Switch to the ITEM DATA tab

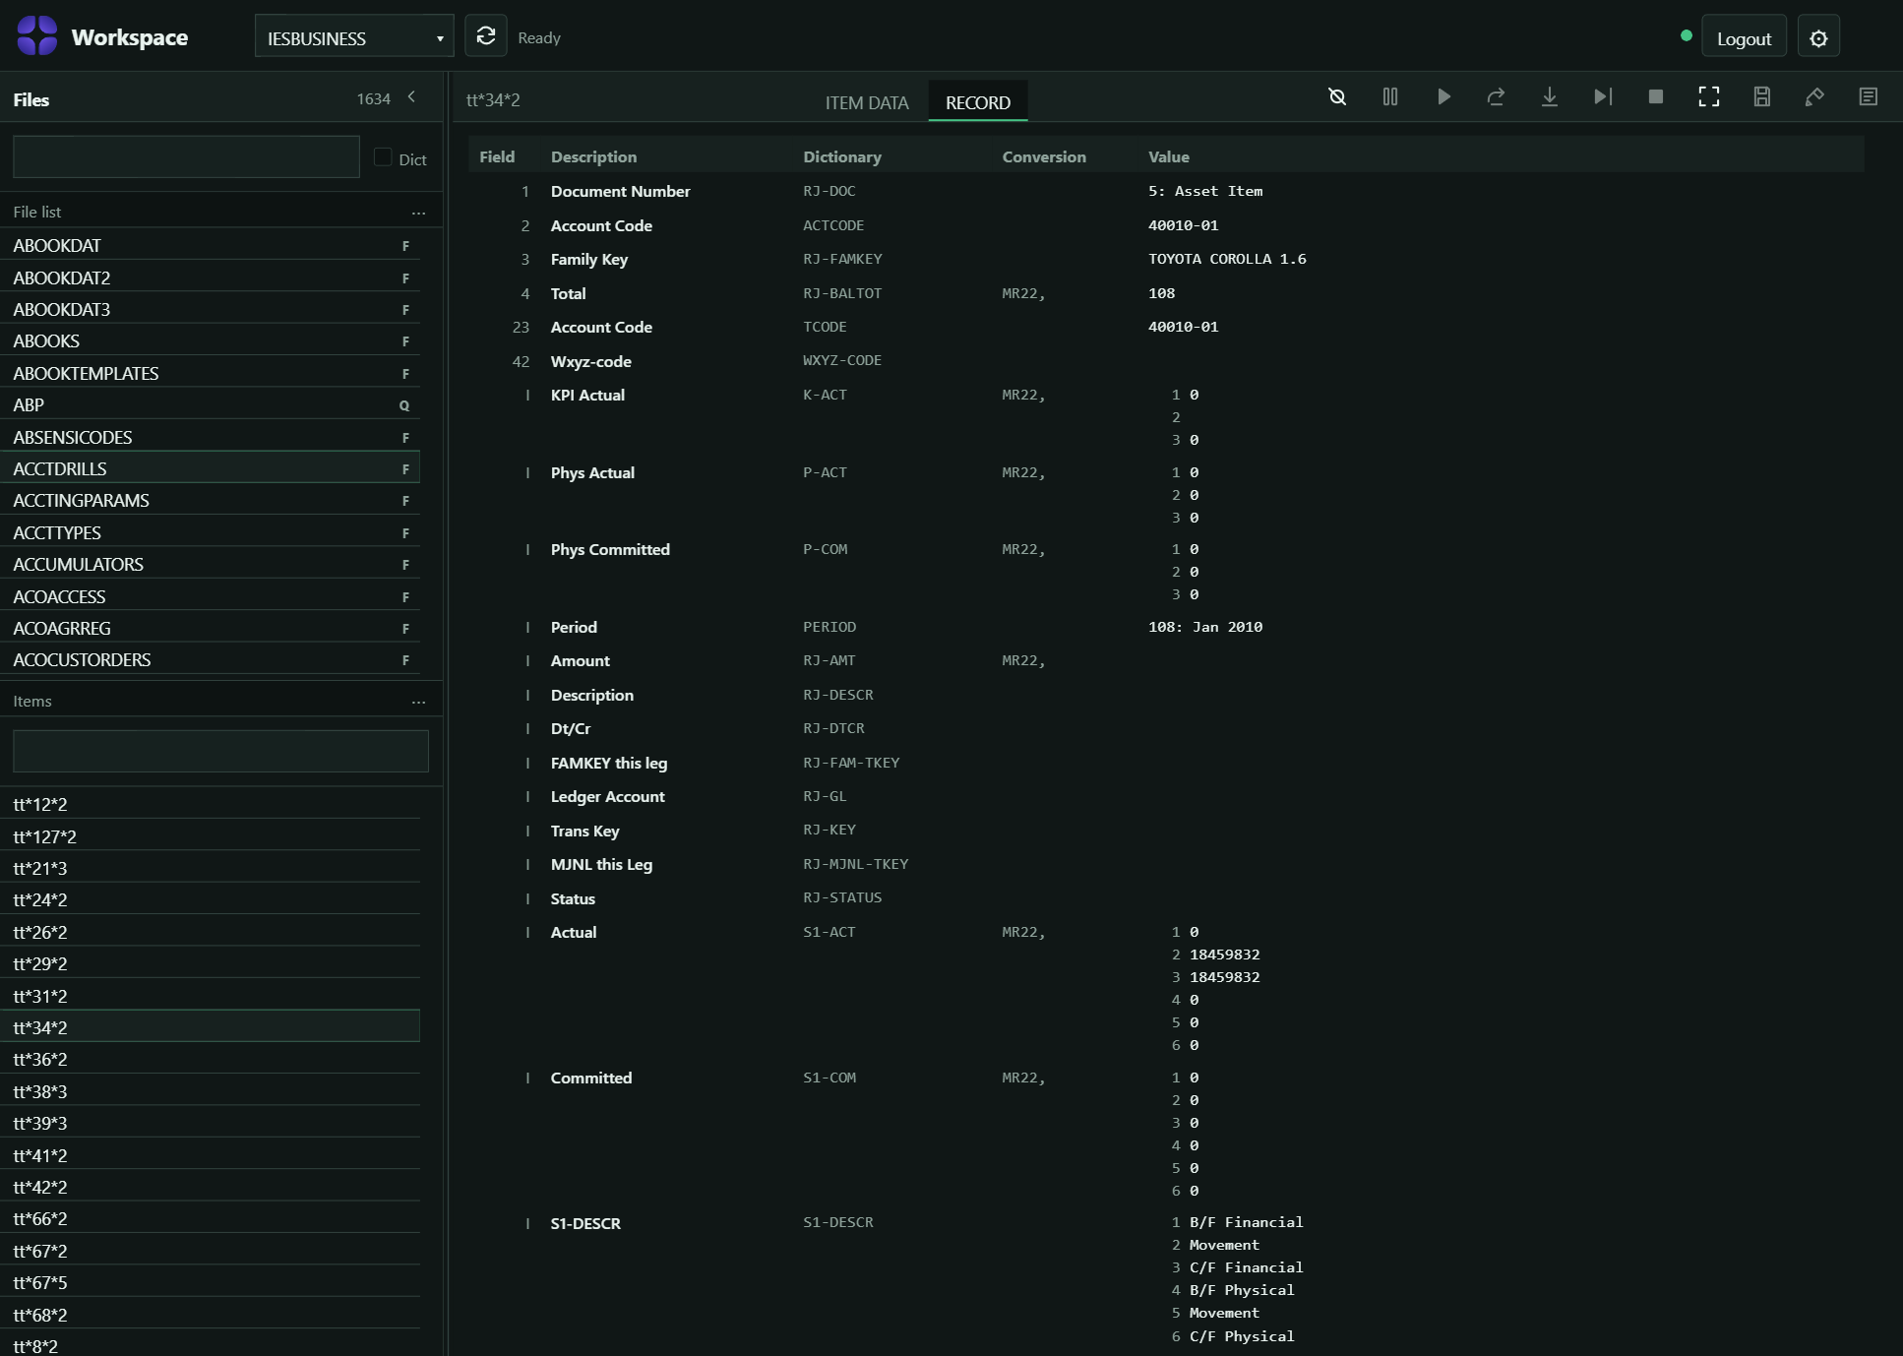tap(867, 102)
